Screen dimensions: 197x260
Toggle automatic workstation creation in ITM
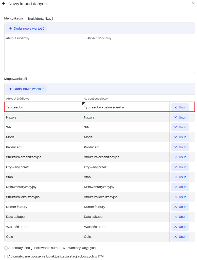coord(6,256)
